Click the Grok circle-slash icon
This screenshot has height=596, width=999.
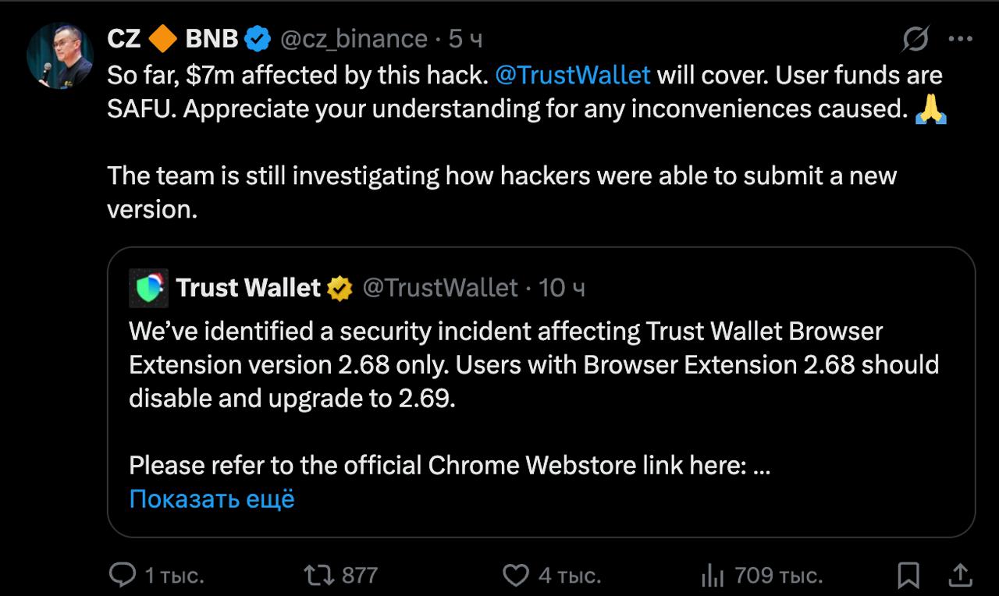(x=915, y=38)
